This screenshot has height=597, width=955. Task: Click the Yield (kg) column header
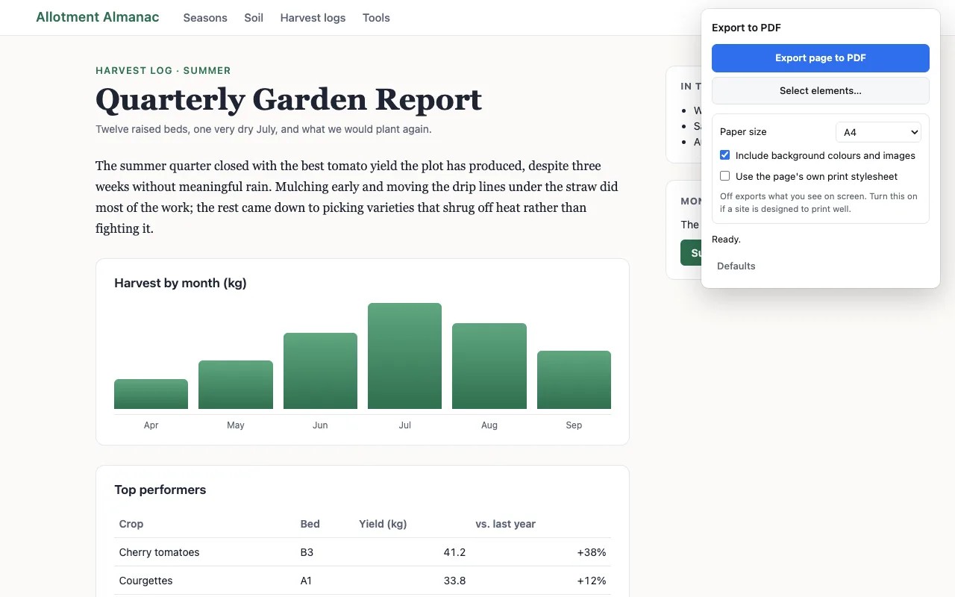[383, 524]
